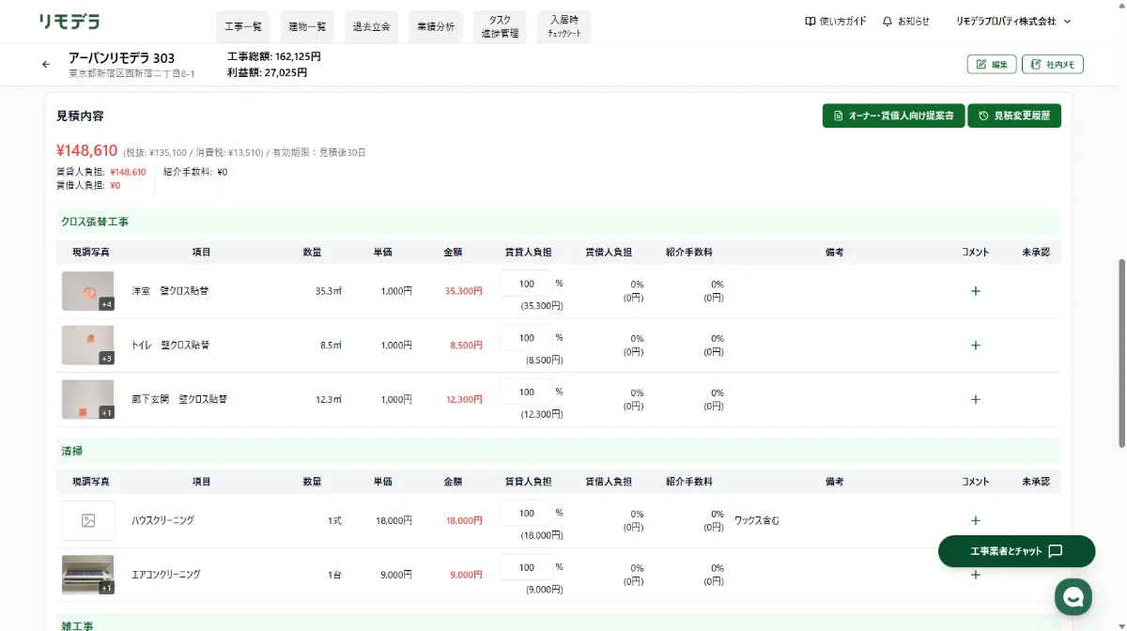Click the page's vertical scrollbar
1127x631 pixels.
1121,352
